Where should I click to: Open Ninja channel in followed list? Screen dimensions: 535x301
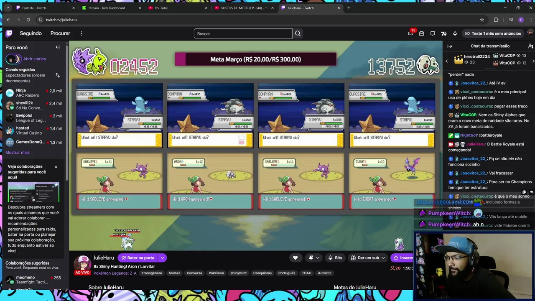coord(34,93)
